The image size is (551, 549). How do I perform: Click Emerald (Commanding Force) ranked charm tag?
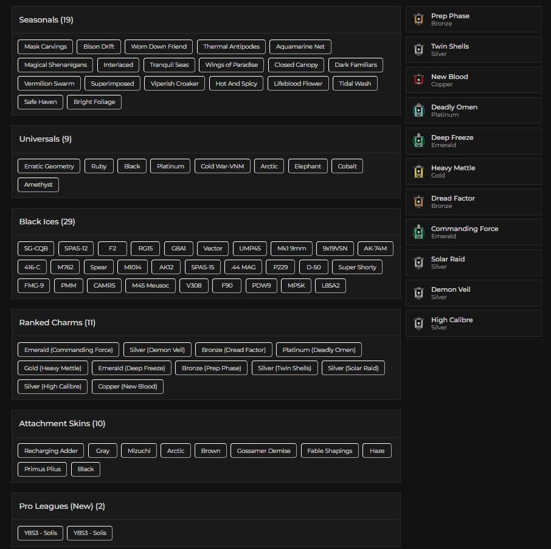click(x=68, y=350)
